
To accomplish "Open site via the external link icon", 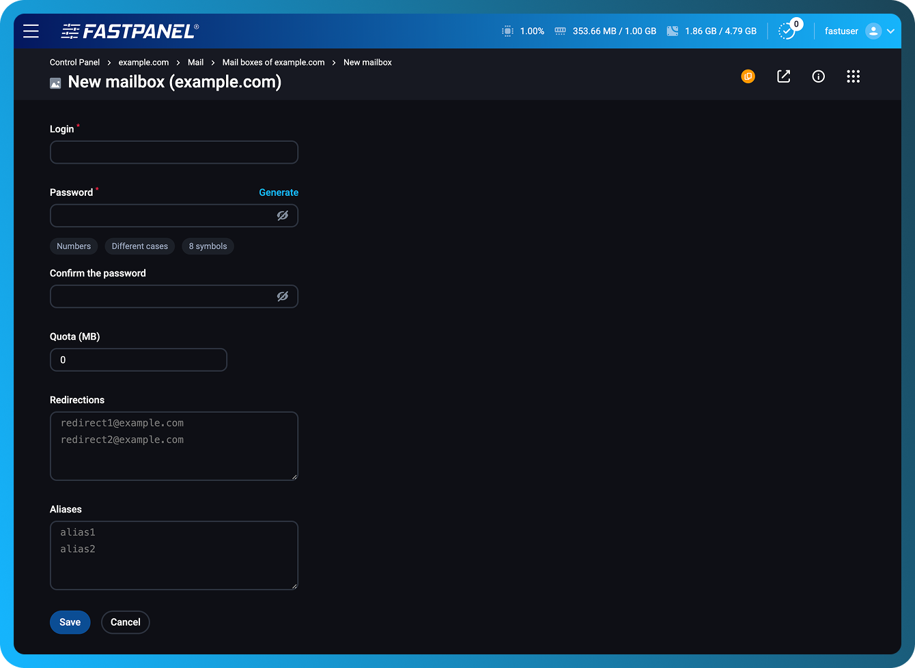I will (x=783, y=76).
